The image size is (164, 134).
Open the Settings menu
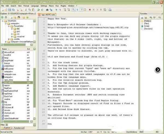[44, 6]
